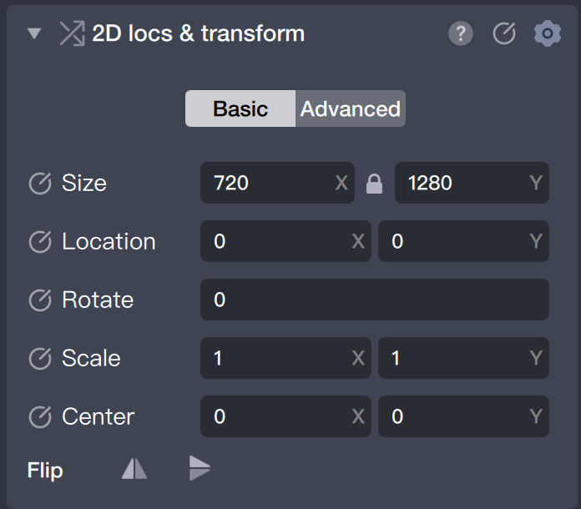The height and width of the screenshot is (509, 581).
Task: Switch to the Advanced tab
Action: pos(351,108)
